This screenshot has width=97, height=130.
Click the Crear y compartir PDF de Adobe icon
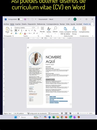click(x=65, y=29)
